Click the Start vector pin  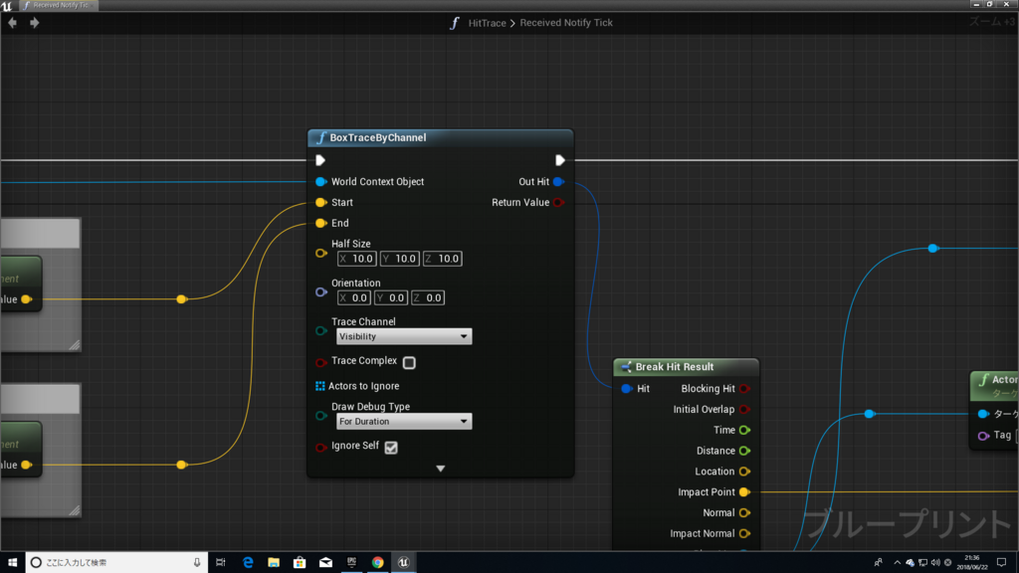click(x=321, y=203)
